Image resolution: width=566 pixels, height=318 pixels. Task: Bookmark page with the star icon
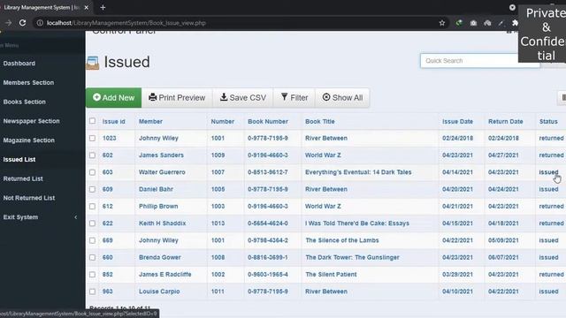442,23
